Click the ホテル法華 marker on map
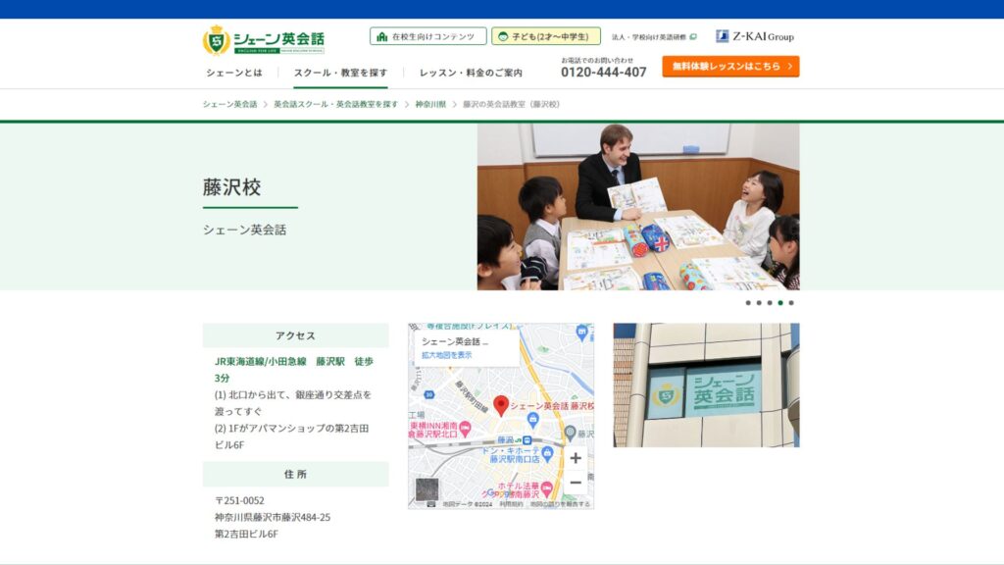The height and width of the screenshot is (565, 1004). 546,488
